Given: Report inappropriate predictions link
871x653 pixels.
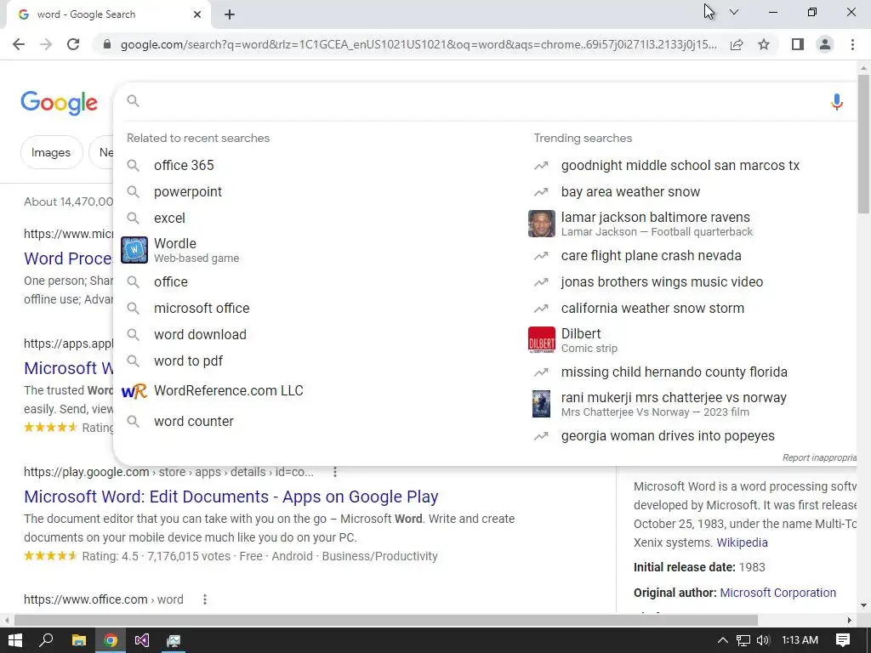Looking at the screenshot, I should tap(819, 457).
